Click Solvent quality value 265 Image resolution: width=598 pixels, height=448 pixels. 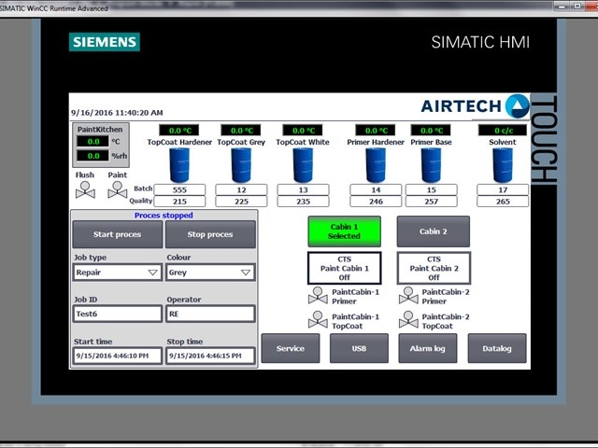pyautogui.click(x=503, y=202)
